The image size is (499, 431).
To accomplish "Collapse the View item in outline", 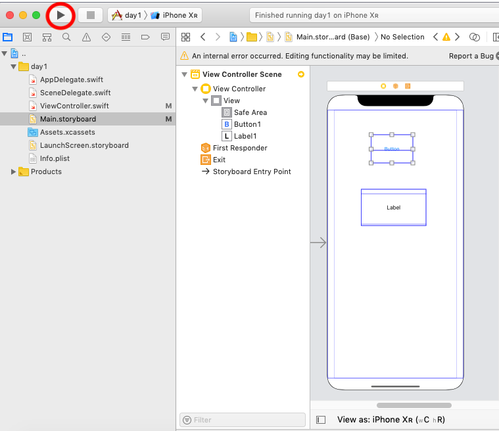I will [206, 101].
